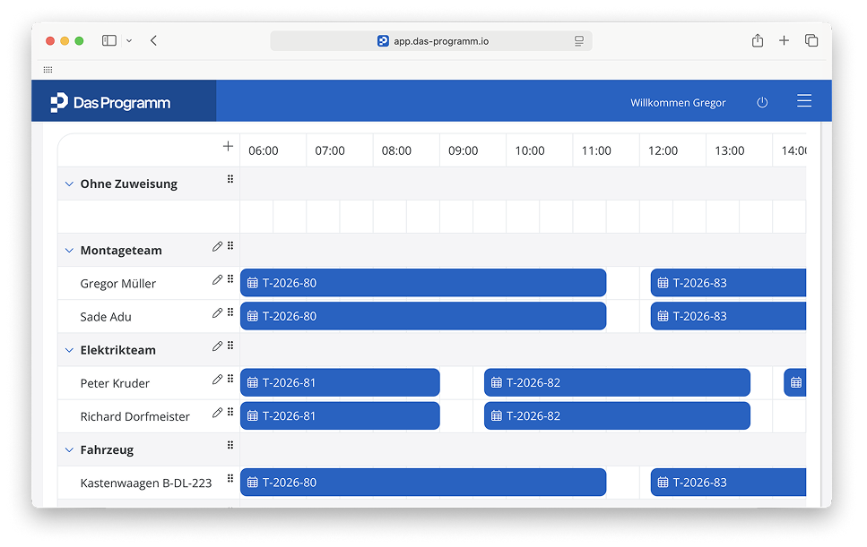Collapse the Fahrzeug group chevron
The height and width of the screenshot is (547, 867).
tap(69, 449)
